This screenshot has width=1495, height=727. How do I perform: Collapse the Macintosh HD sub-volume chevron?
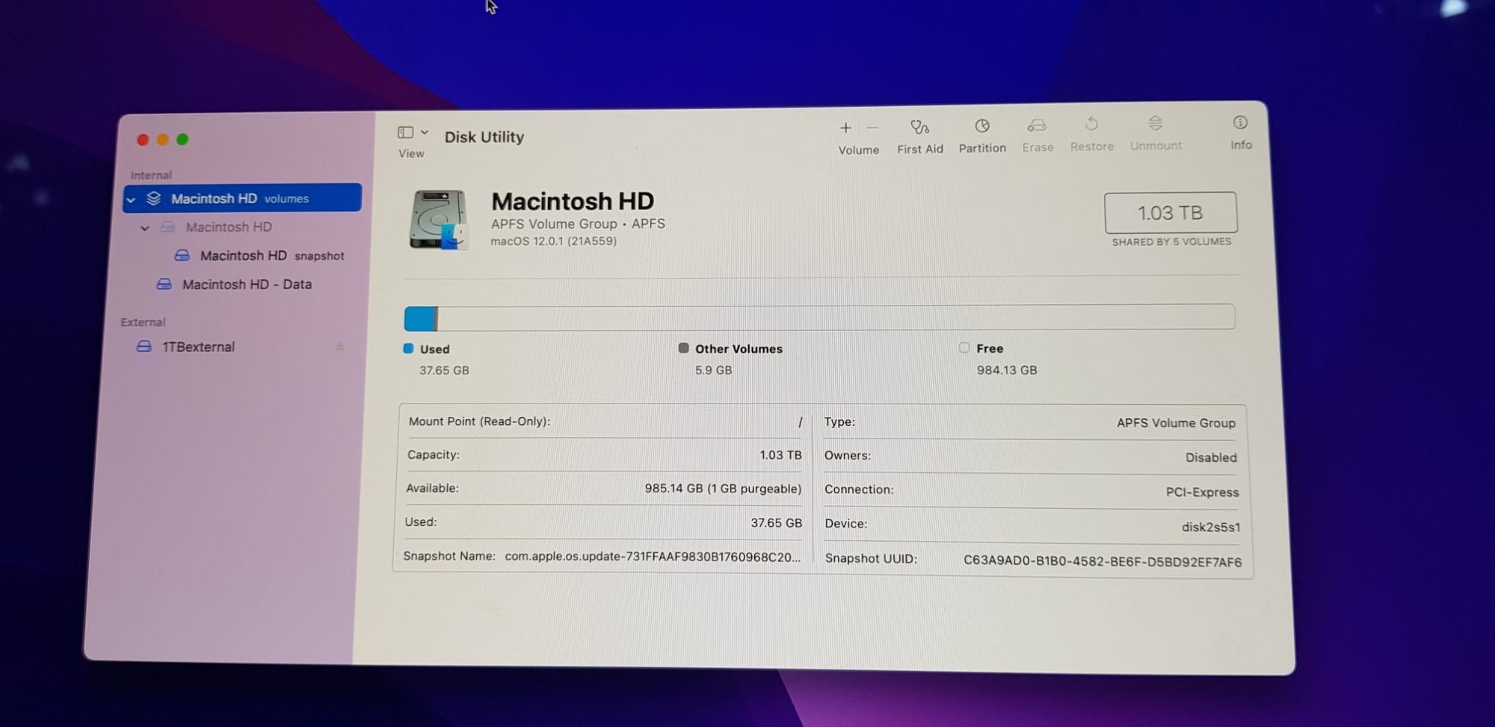point(145,228)
